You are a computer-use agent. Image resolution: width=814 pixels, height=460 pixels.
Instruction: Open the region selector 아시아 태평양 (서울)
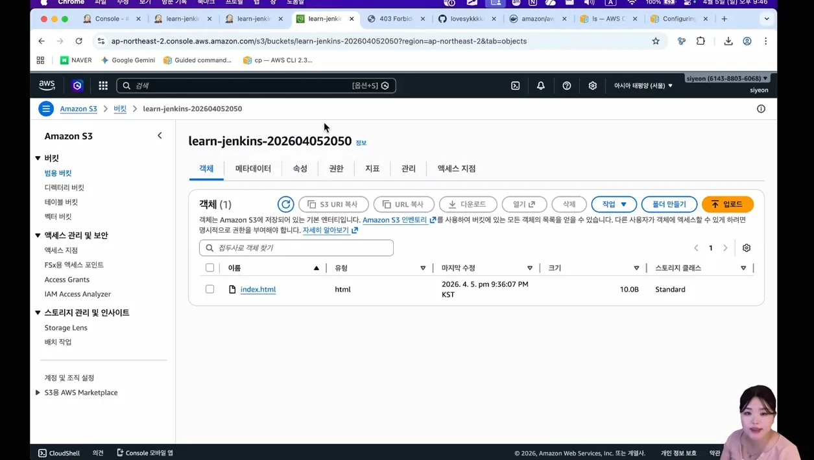(643, 86)
